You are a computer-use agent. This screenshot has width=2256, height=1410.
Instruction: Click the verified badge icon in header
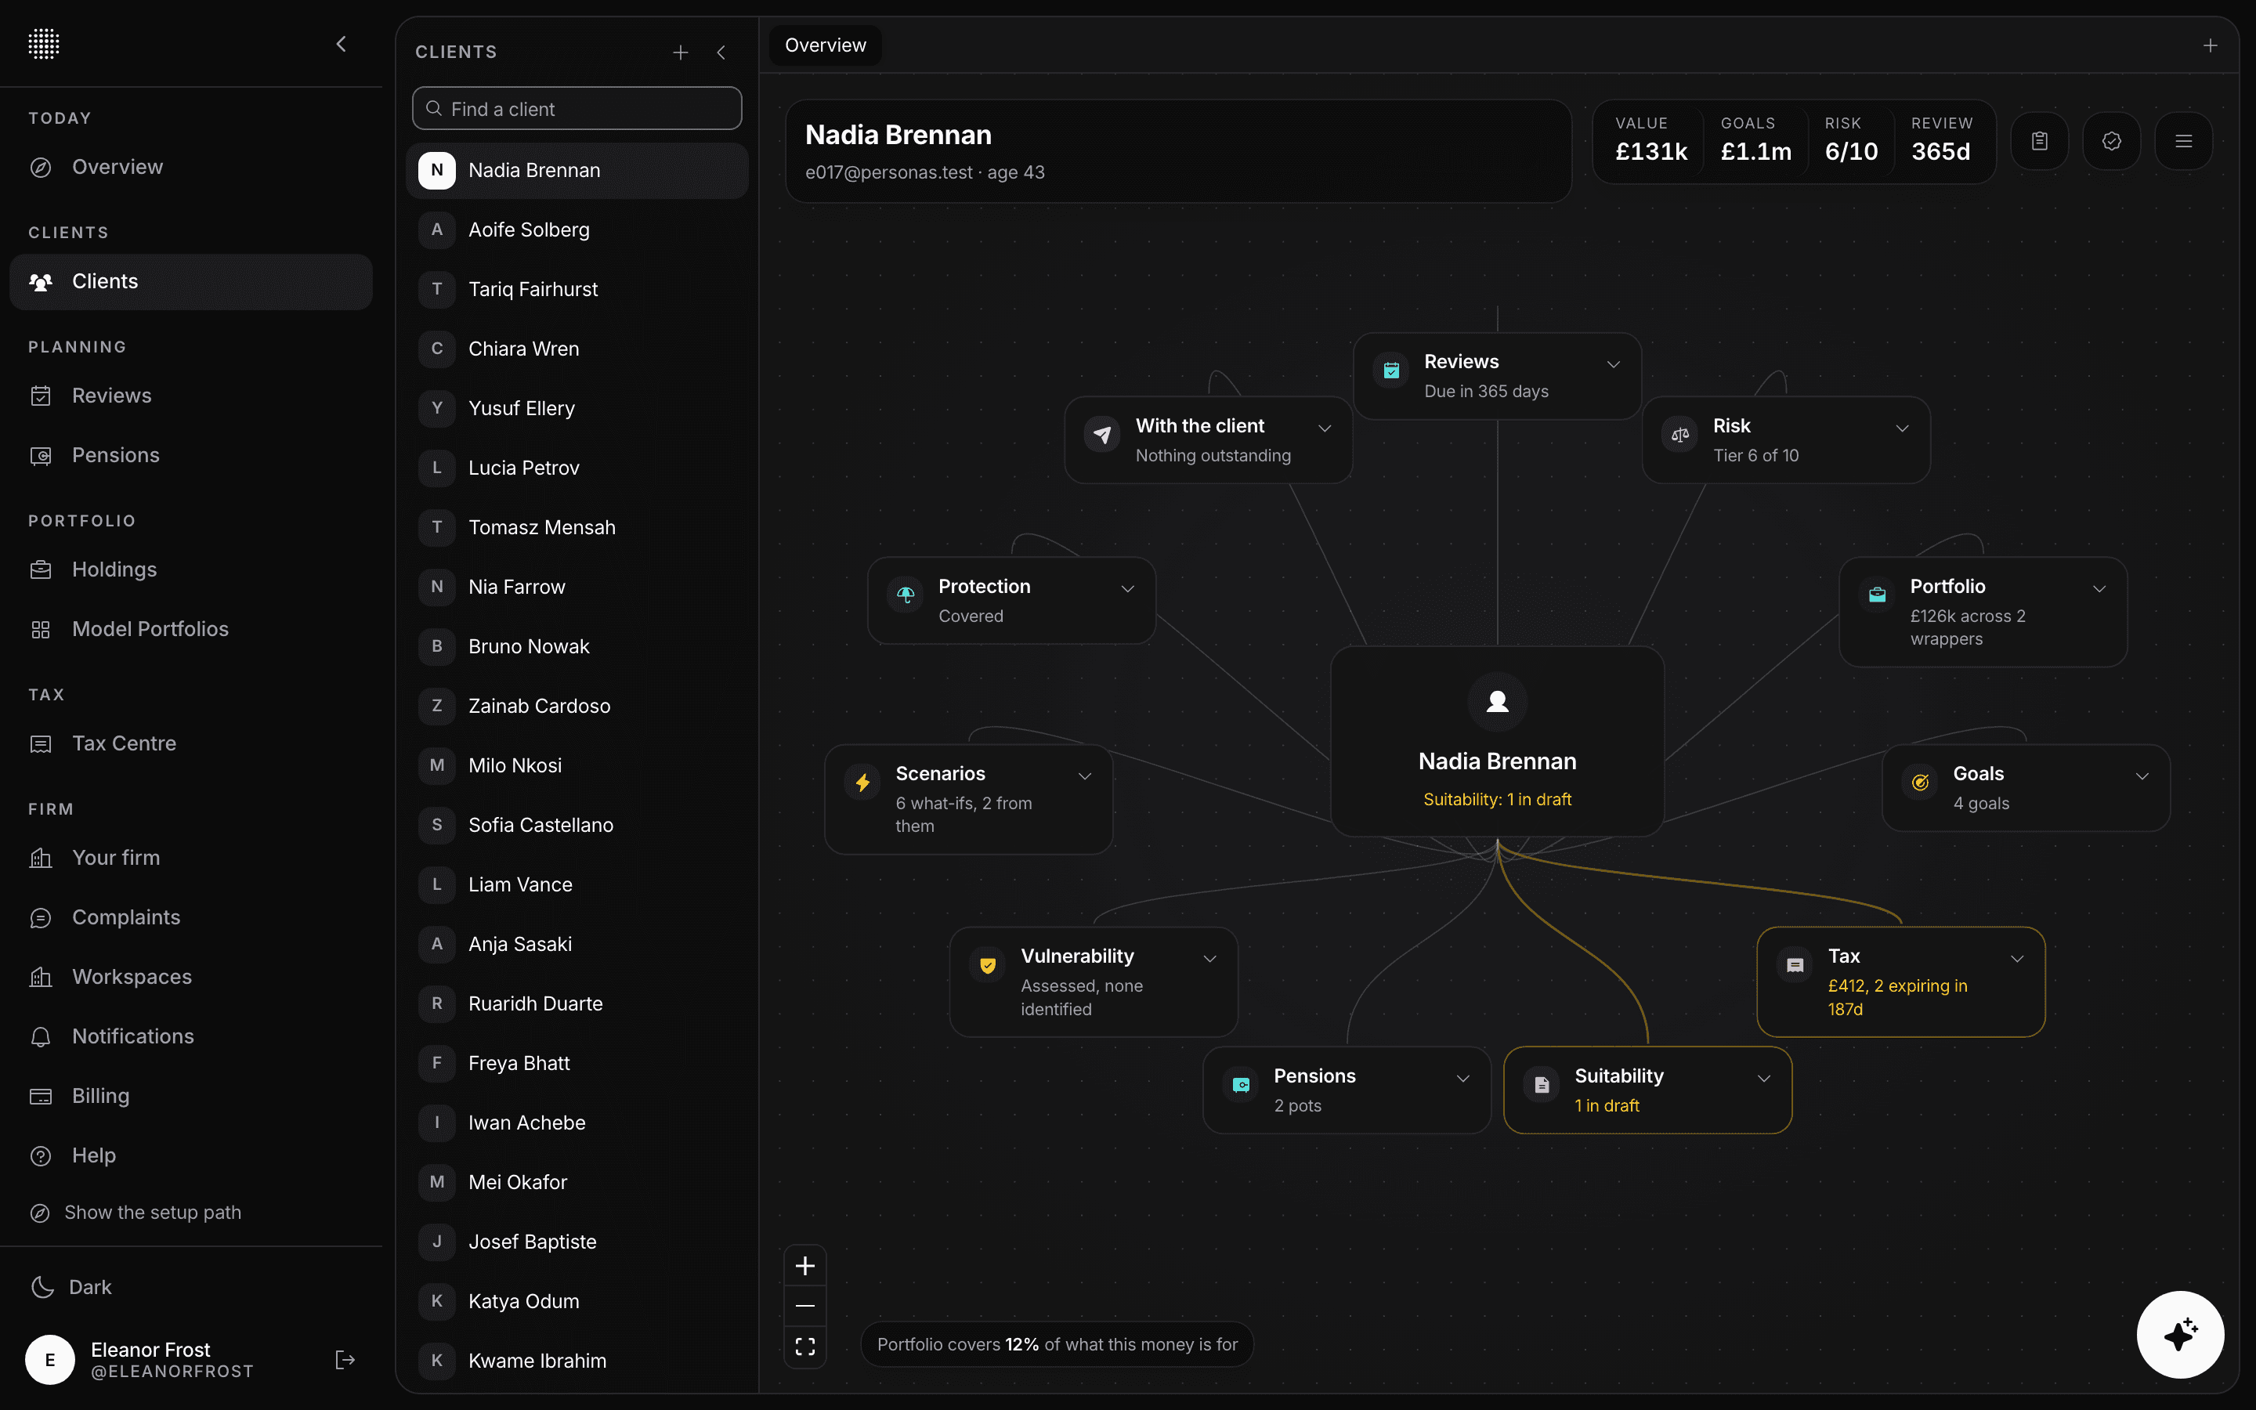(2112, 141)
